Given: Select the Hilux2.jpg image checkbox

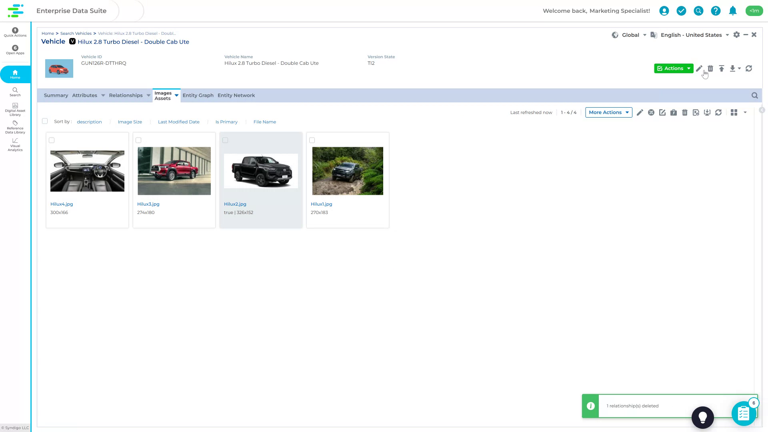Looking at the screenshot, I should pos(225,140).
